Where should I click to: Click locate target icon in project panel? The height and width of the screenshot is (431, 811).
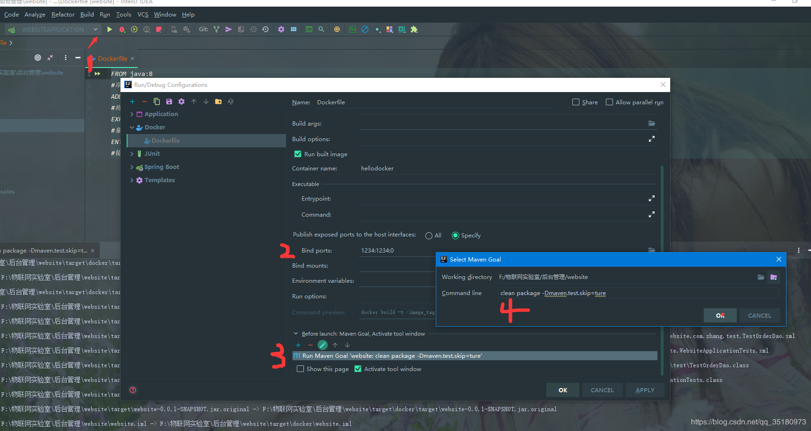click(38, 58)
